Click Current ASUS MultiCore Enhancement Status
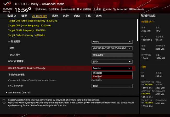The width and height of the screenshot is (170, 117). point(32,80)
